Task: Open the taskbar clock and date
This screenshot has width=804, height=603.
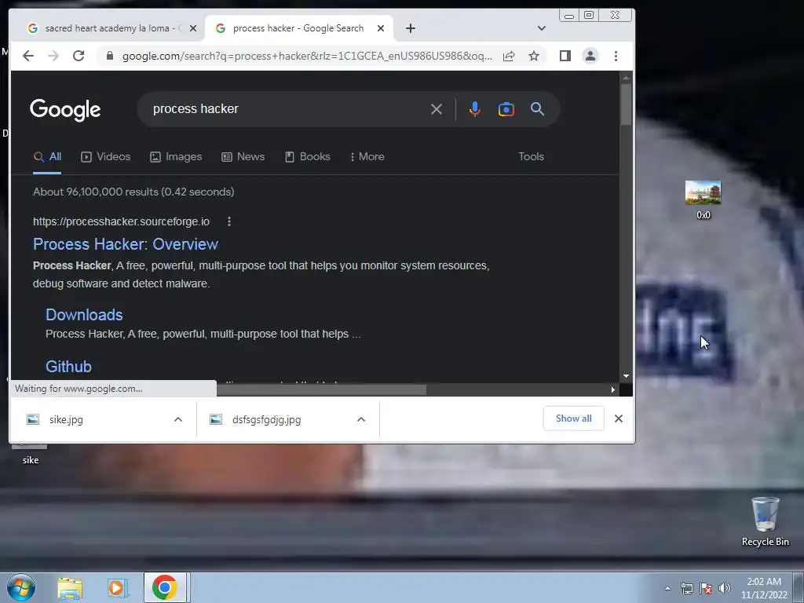Action: (763, 588)
